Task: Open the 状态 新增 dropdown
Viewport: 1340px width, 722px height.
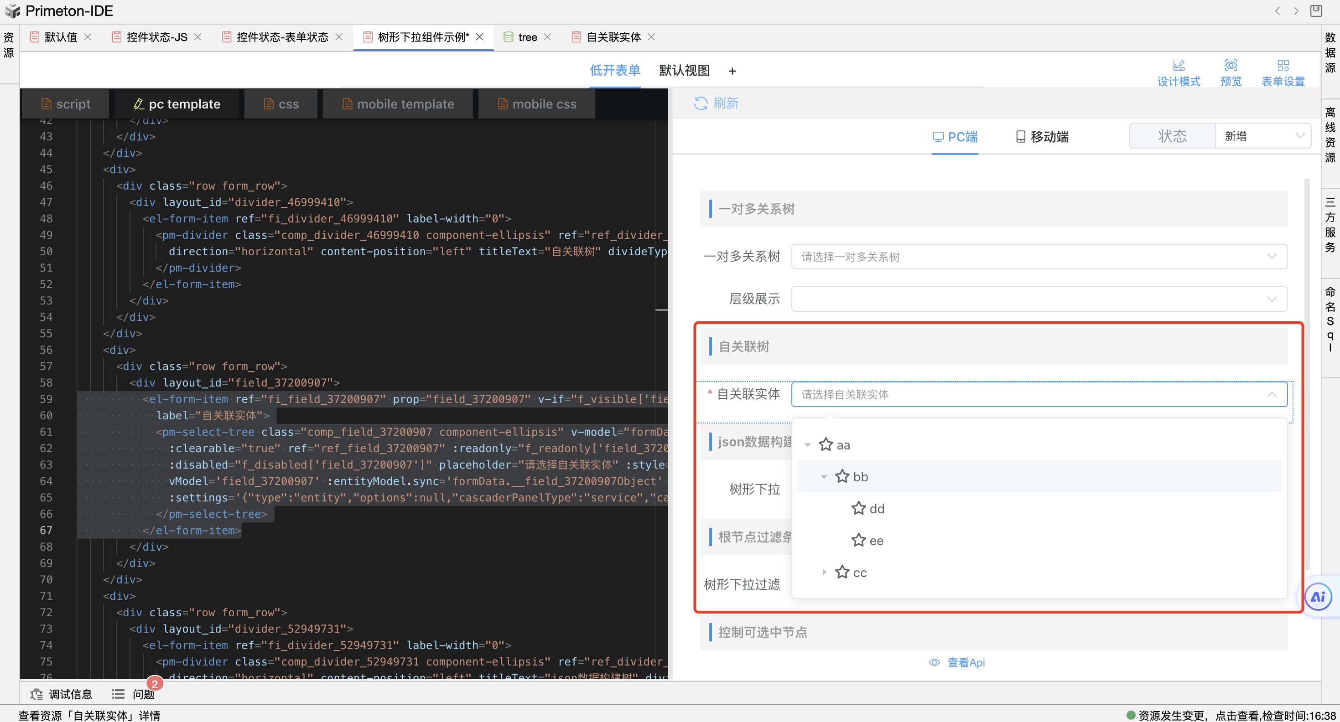Action: pyautogui.click(x=1262, y=136)
